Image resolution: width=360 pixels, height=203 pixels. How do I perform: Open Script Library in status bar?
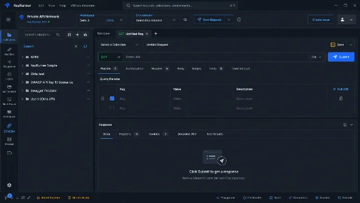point(78,198)
